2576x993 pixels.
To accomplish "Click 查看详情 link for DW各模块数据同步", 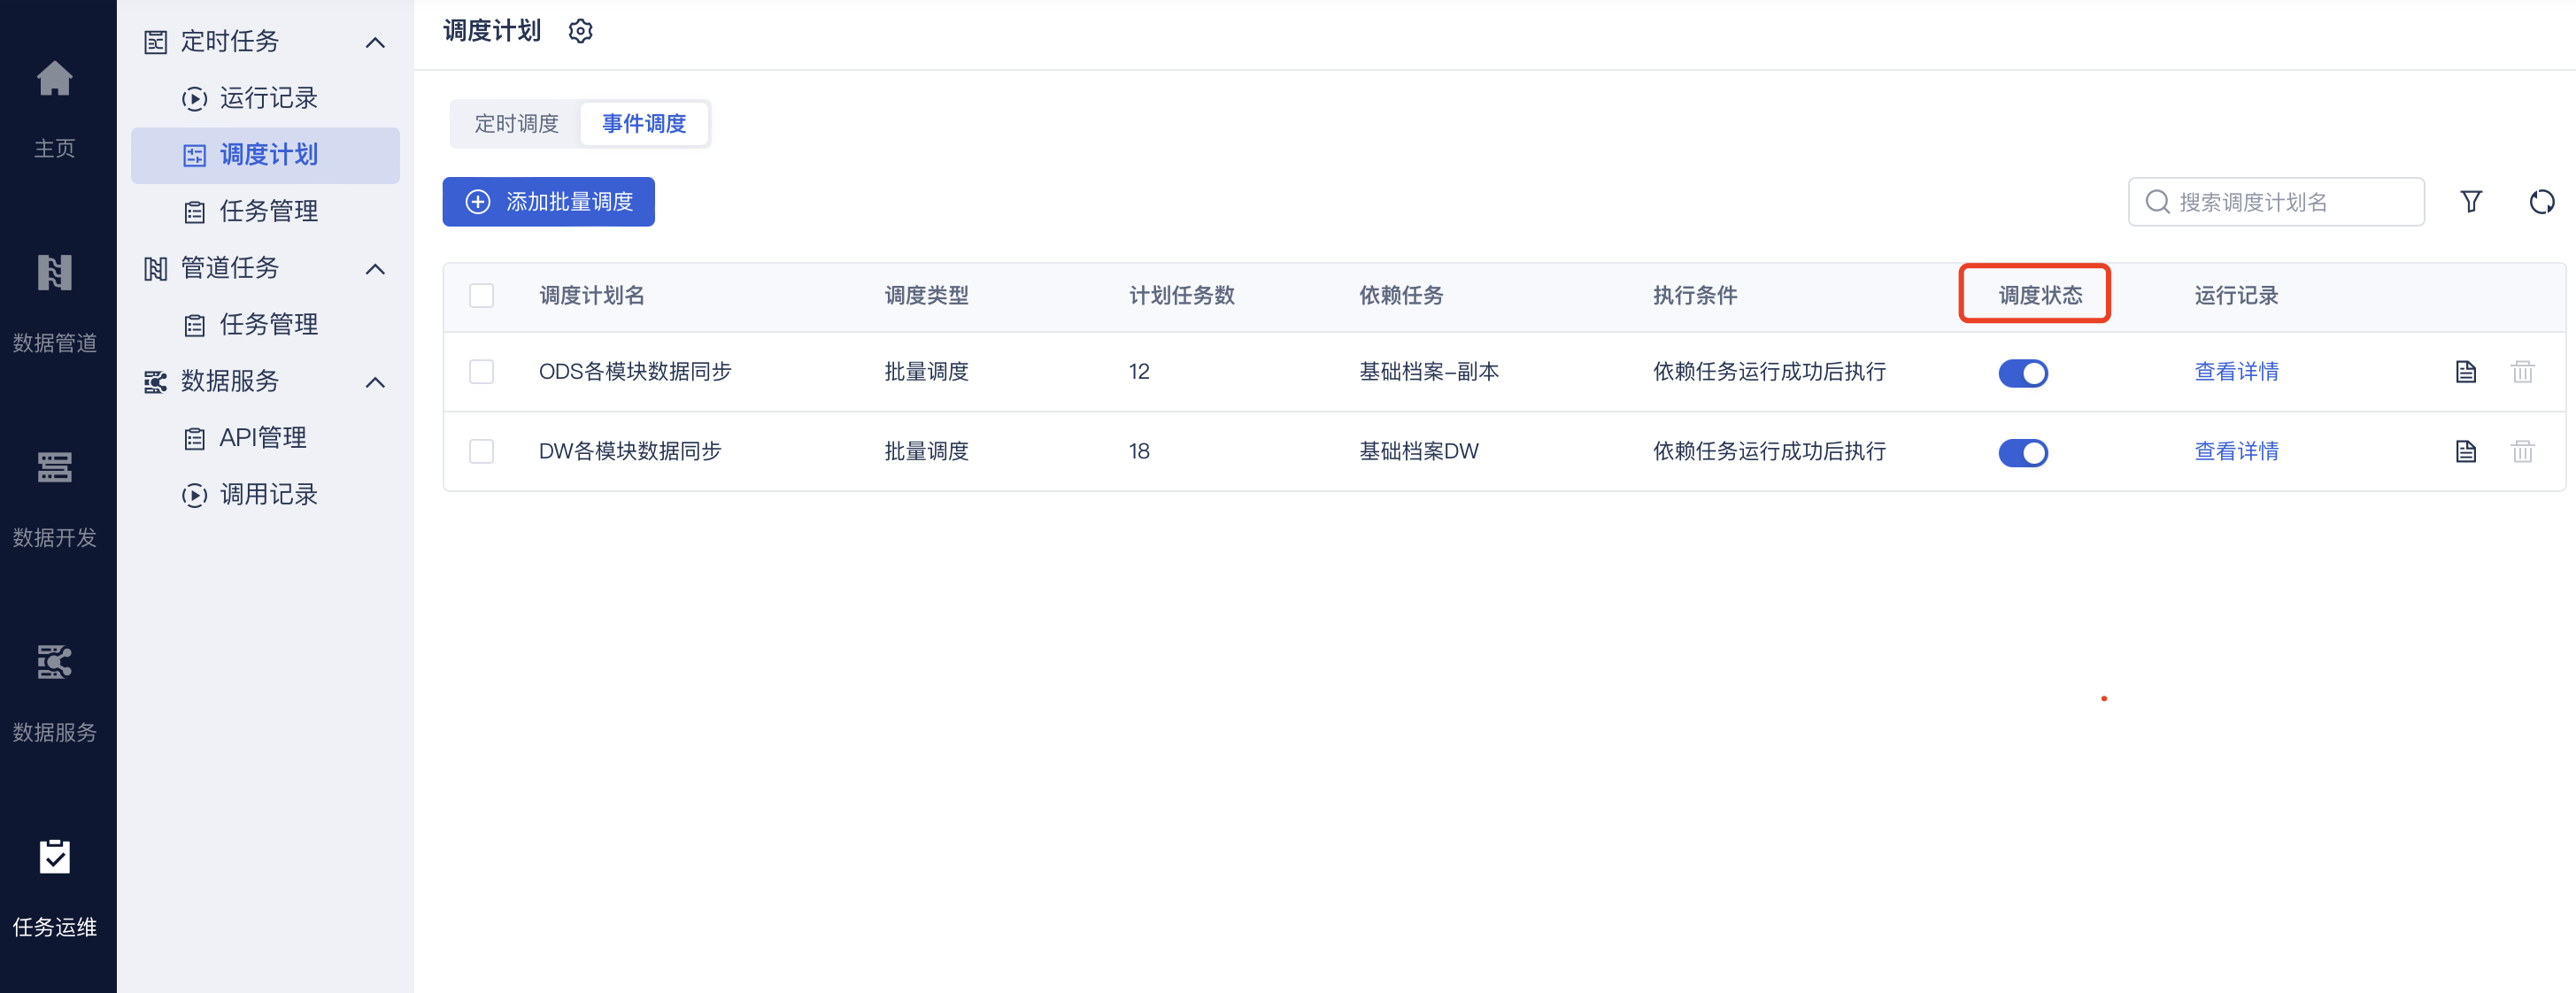I will pos(2236,452).
